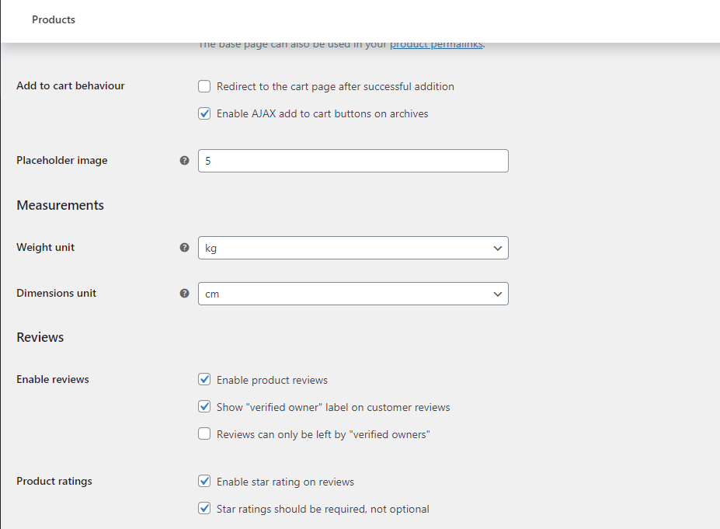Viewport: 720px width, 529px height.
Task: Disable the AJAX add to cart checkbox
Action: coord(204,113)
